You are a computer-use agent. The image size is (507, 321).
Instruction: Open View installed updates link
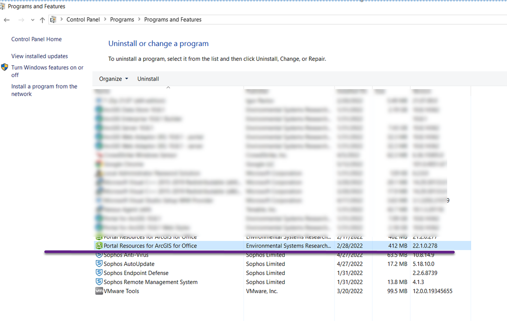pyautogui.click(x=40, y=56)
